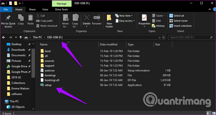The width and height of the screenshot is (216, 115).
Task: Click the Properties checkmark icon
Action: (144, 18)
